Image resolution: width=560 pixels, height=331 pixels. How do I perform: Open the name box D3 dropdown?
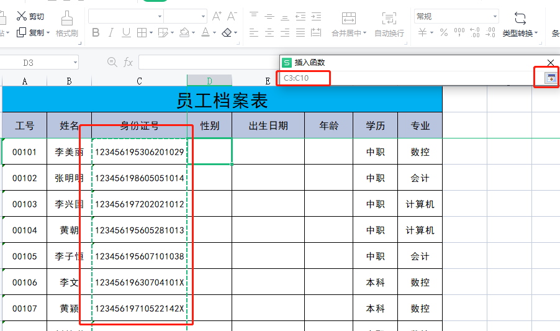click(75, 63)
